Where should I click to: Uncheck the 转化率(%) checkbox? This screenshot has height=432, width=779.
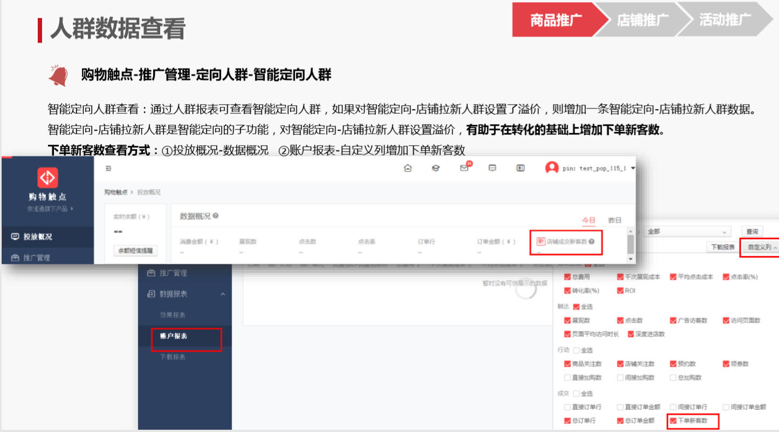(x=567, y=291)
